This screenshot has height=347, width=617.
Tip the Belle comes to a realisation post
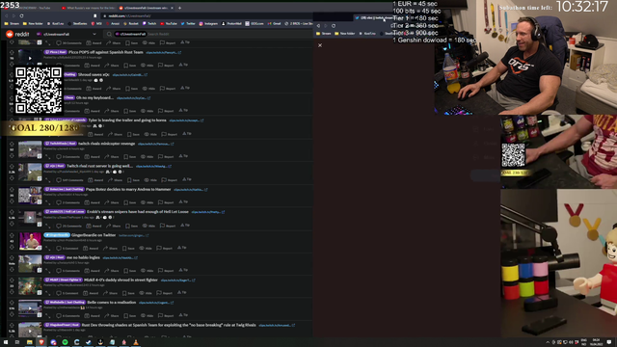click(184, 315)
